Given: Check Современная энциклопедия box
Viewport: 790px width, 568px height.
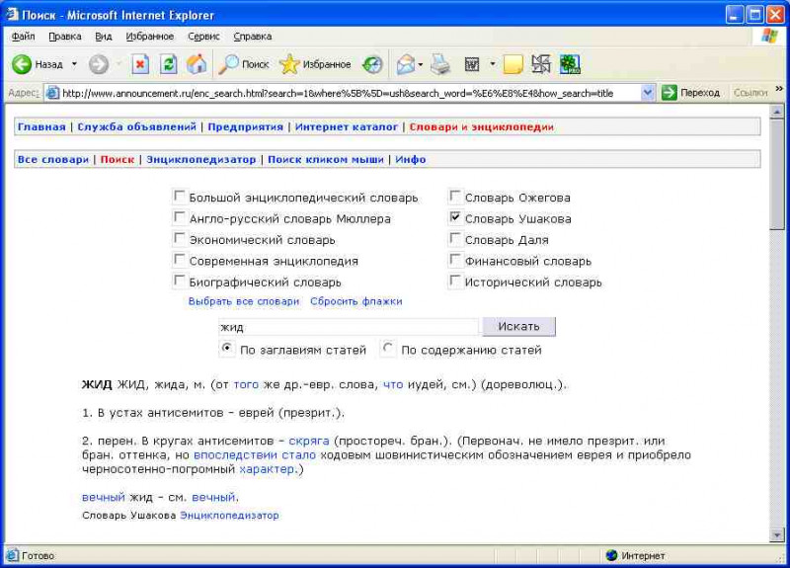Looking at the screenshot, I should 179,260.
